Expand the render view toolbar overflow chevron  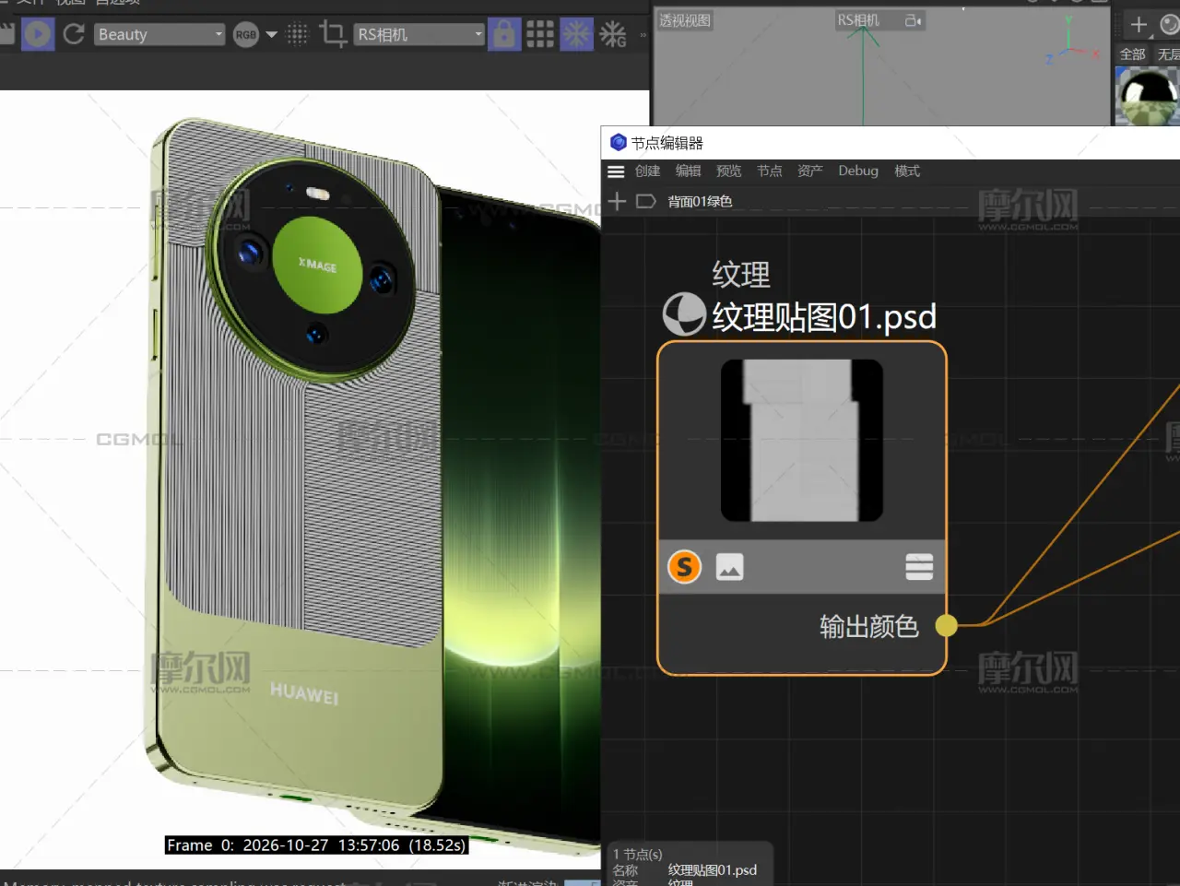tap(643, 35)
